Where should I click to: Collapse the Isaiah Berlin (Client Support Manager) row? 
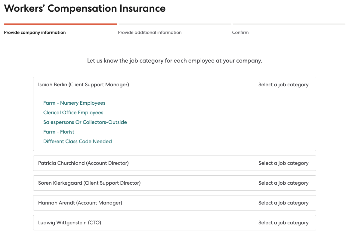click(174, 85)
